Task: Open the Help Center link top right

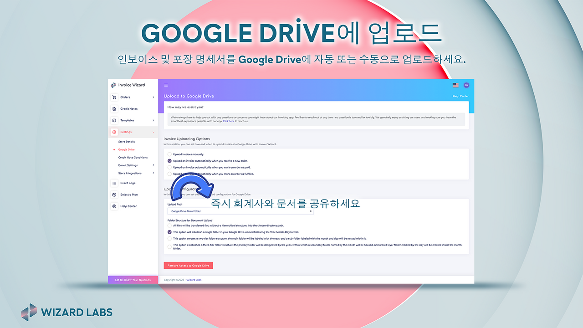Action: click(460, 96)
